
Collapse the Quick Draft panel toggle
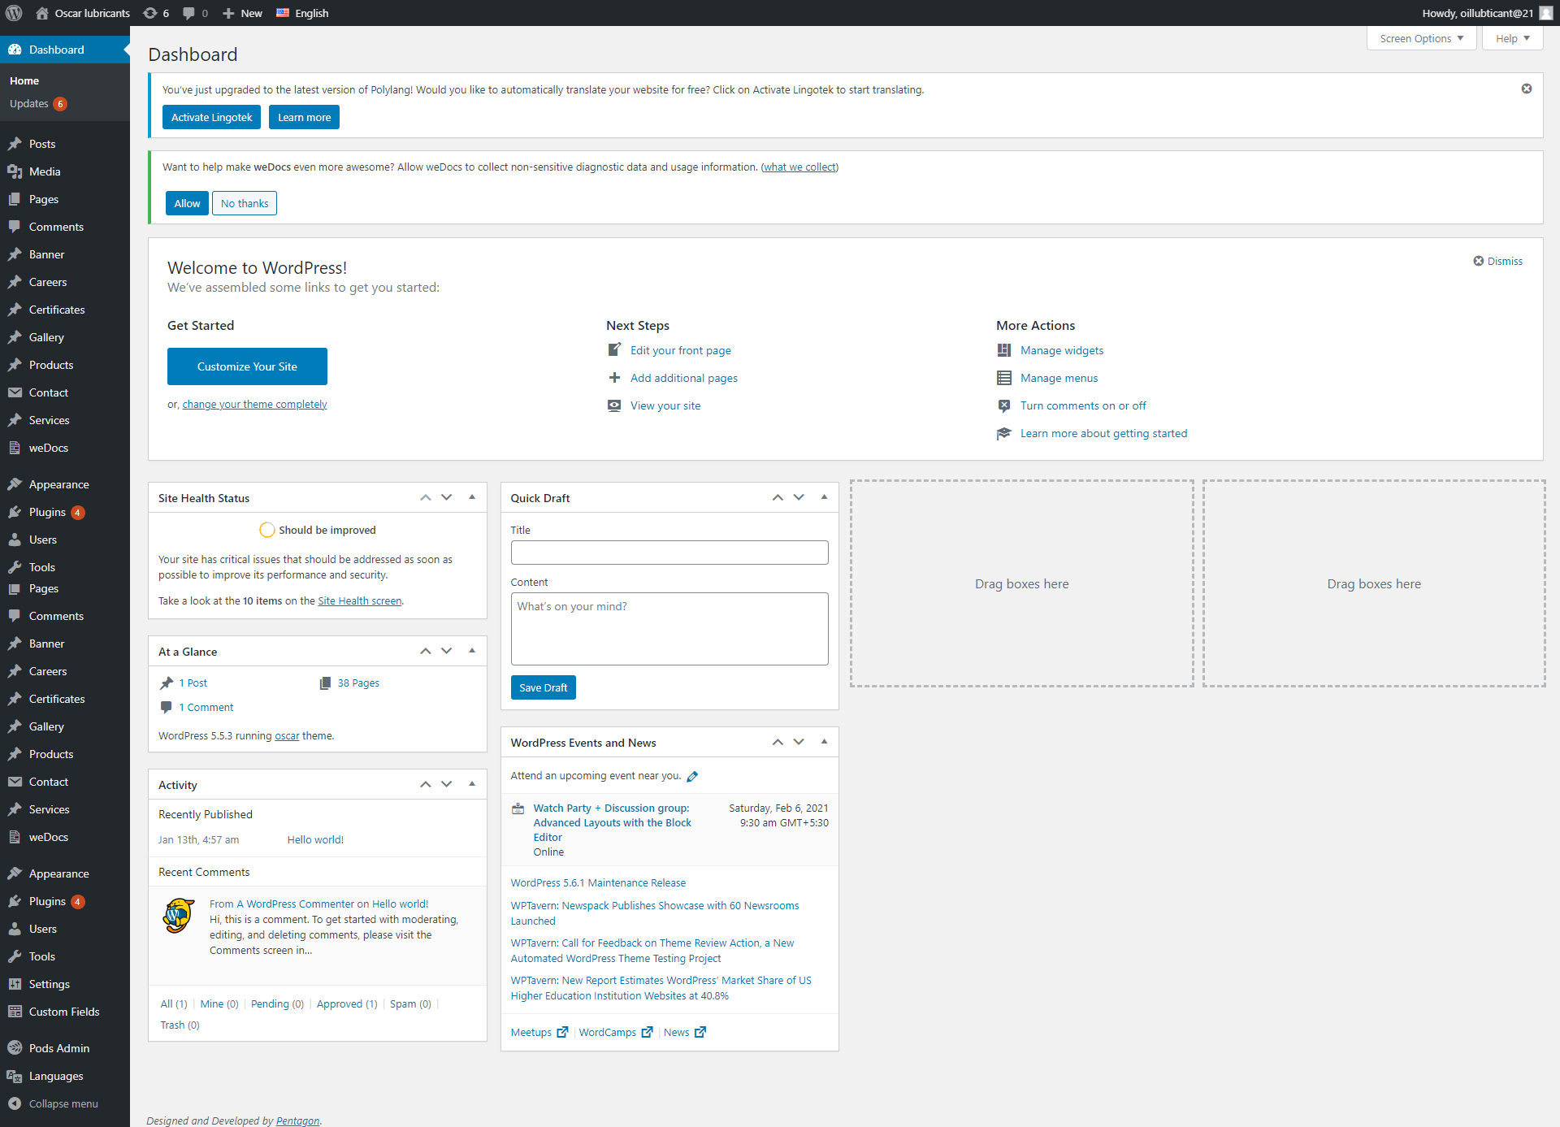[x=824, y=497]
